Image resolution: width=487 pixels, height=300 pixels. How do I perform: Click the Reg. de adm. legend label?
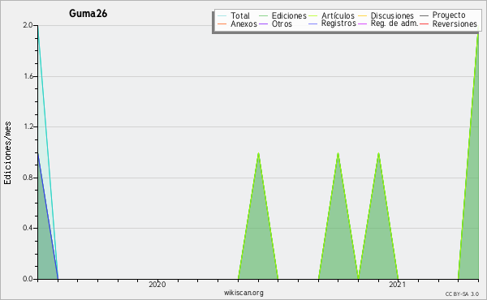(394, 24)
